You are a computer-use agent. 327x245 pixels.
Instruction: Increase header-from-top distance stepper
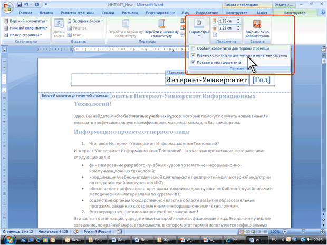point(238,20)
